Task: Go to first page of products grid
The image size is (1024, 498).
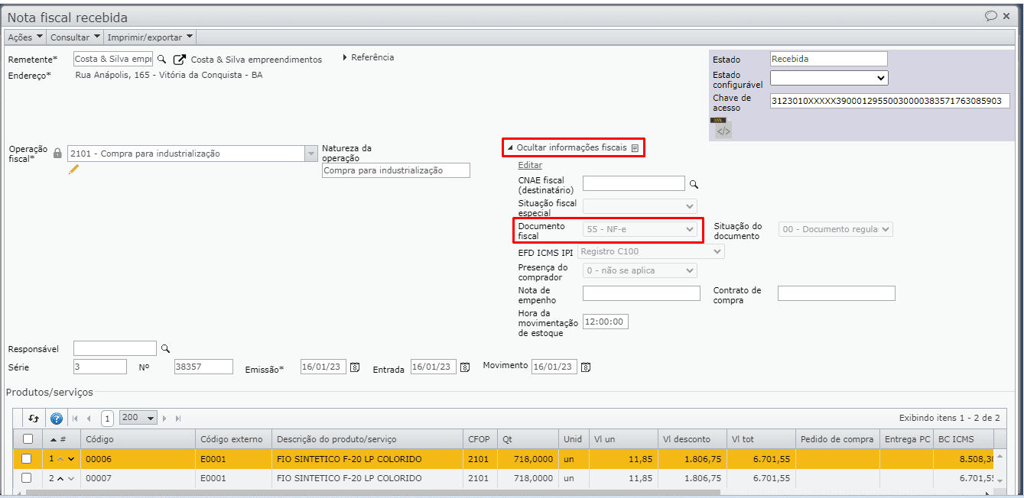Action: point(75,419)
